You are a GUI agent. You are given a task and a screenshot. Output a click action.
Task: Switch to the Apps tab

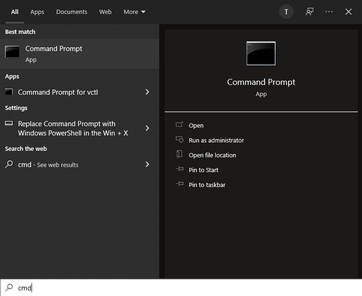tap(37, 12)
